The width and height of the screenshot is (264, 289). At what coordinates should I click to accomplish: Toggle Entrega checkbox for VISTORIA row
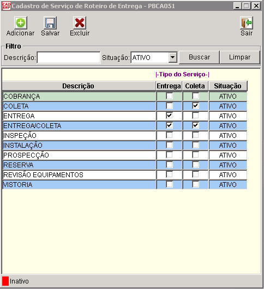tap(169, 184)
